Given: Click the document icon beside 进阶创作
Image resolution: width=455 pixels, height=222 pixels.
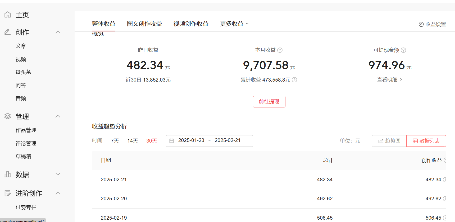Looking at the screenshot, I should tap(8, 193).
